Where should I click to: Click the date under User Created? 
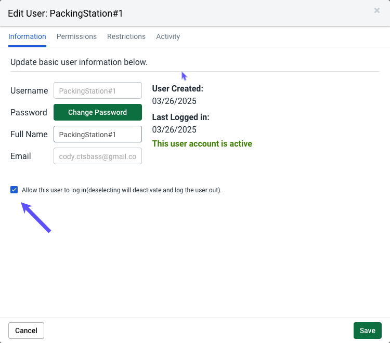click(174, 101)
